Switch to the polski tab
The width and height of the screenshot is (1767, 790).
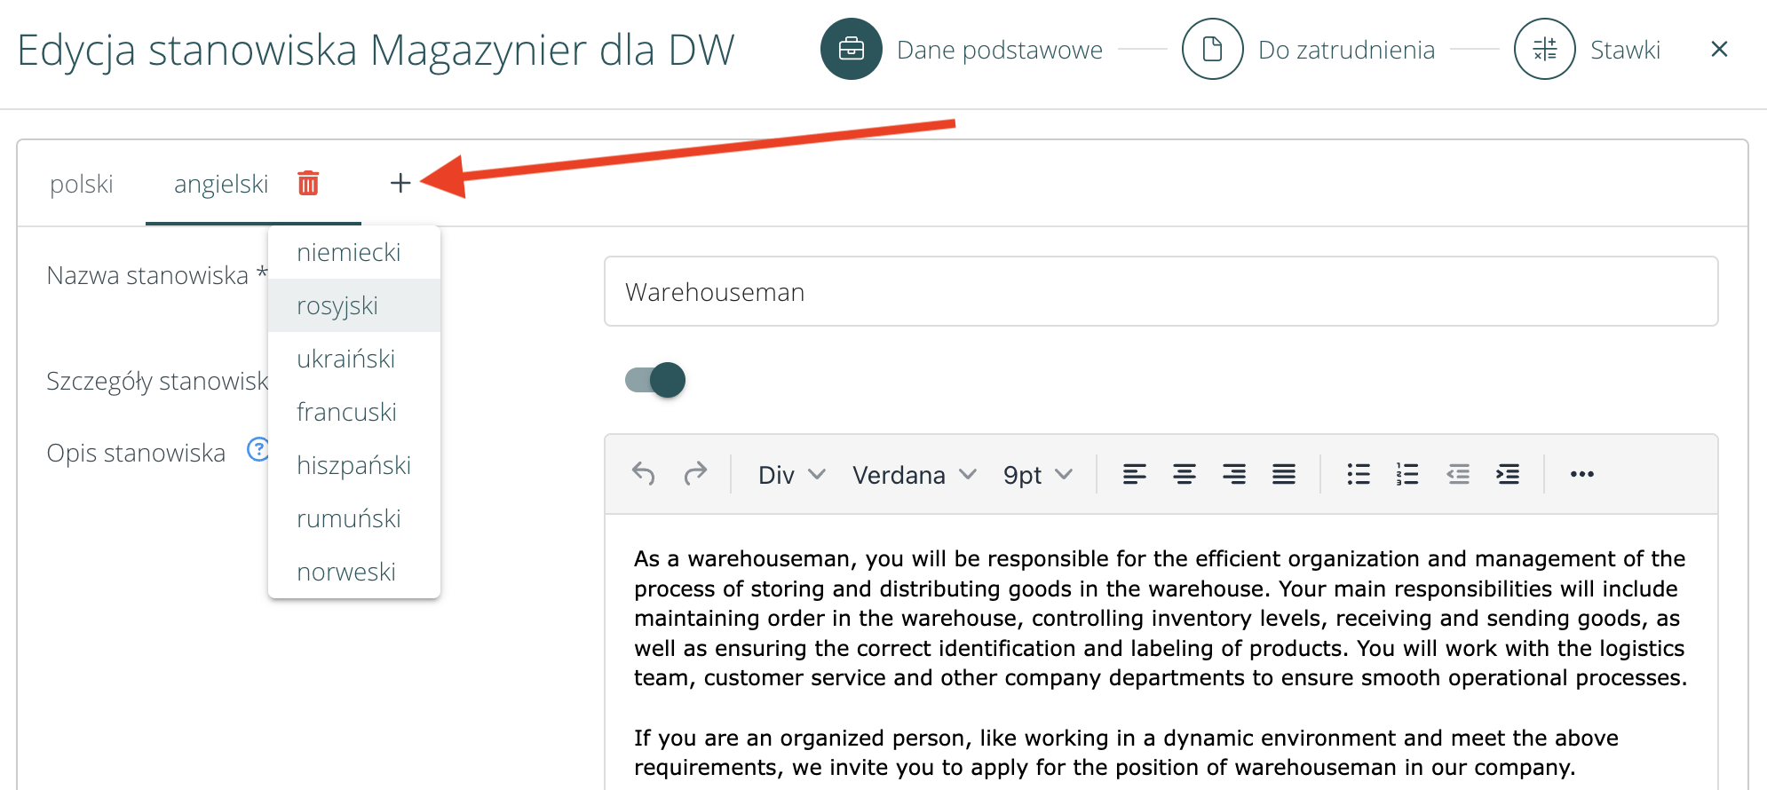[x=82, y=184]
